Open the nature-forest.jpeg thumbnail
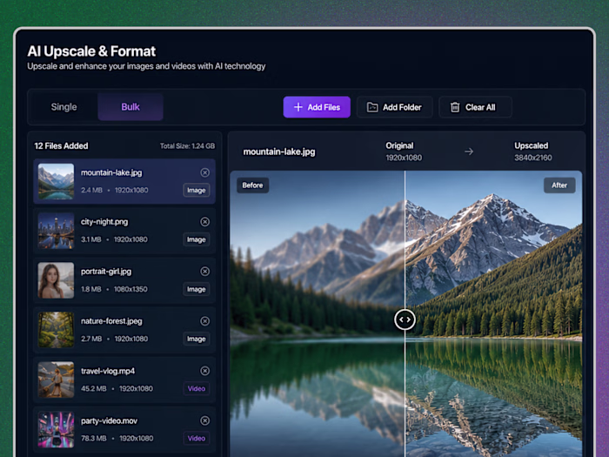The image size is (609, 457). [56, 330]
